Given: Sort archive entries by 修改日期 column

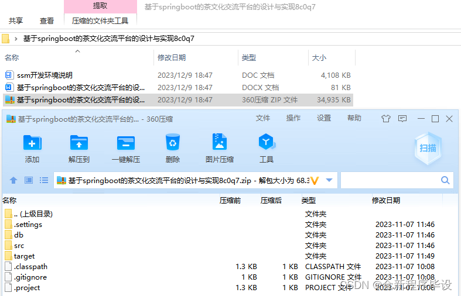Looking at the screenshot, I should pyautogui.click(x=386, y=200).
